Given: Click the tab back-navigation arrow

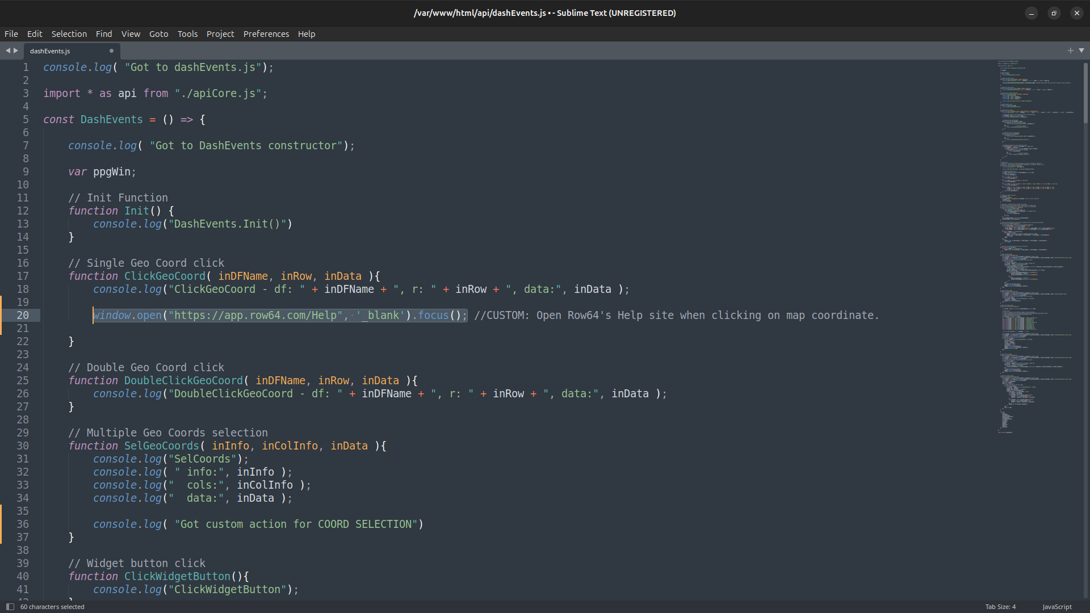Looking at the screenshot, I should tap(8, 51).
